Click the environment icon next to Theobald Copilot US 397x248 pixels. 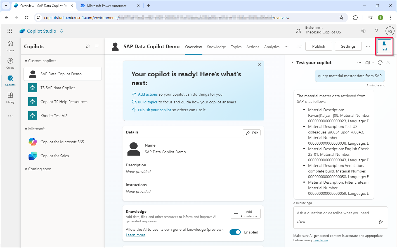[299, 31]
